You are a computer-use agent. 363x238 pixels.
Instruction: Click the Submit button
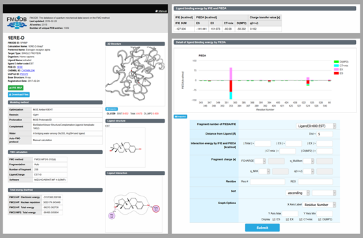coord(262,228)
